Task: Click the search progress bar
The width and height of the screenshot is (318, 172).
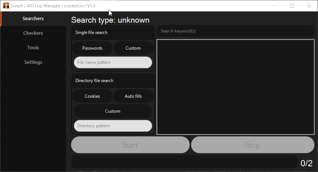Action: point(184,162)
